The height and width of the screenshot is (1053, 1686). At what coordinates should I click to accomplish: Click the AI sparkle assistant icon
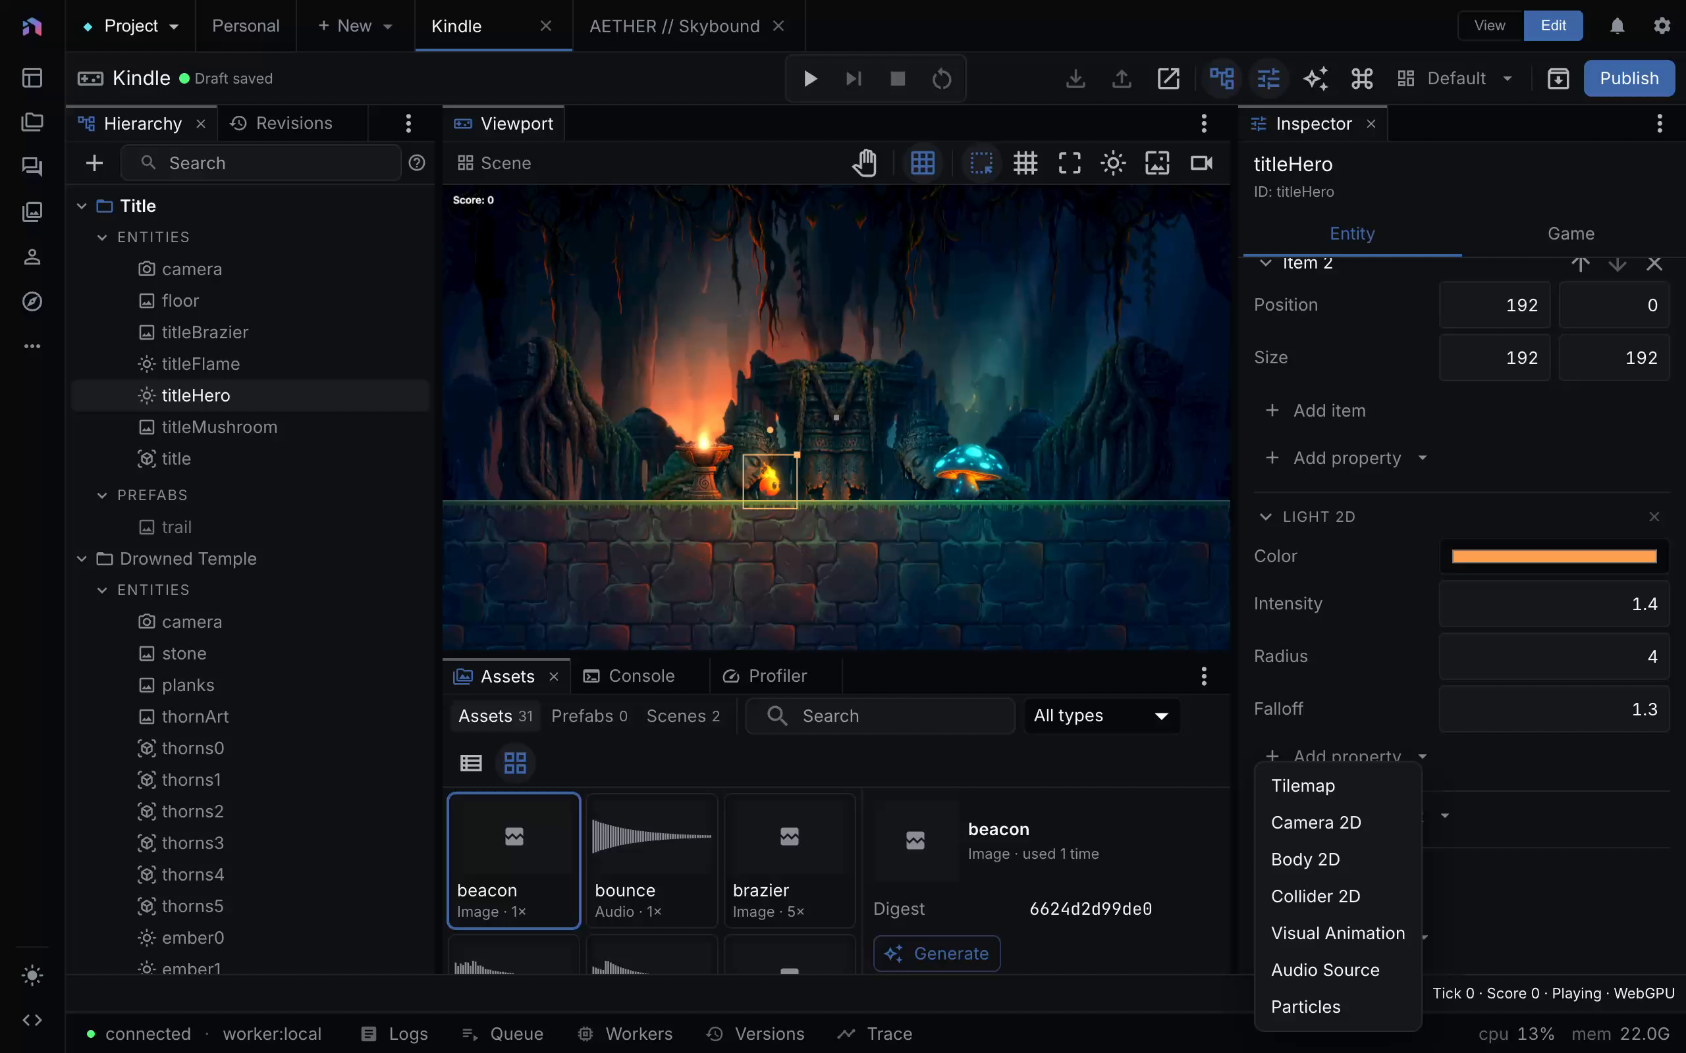(x=1315, y=78)
